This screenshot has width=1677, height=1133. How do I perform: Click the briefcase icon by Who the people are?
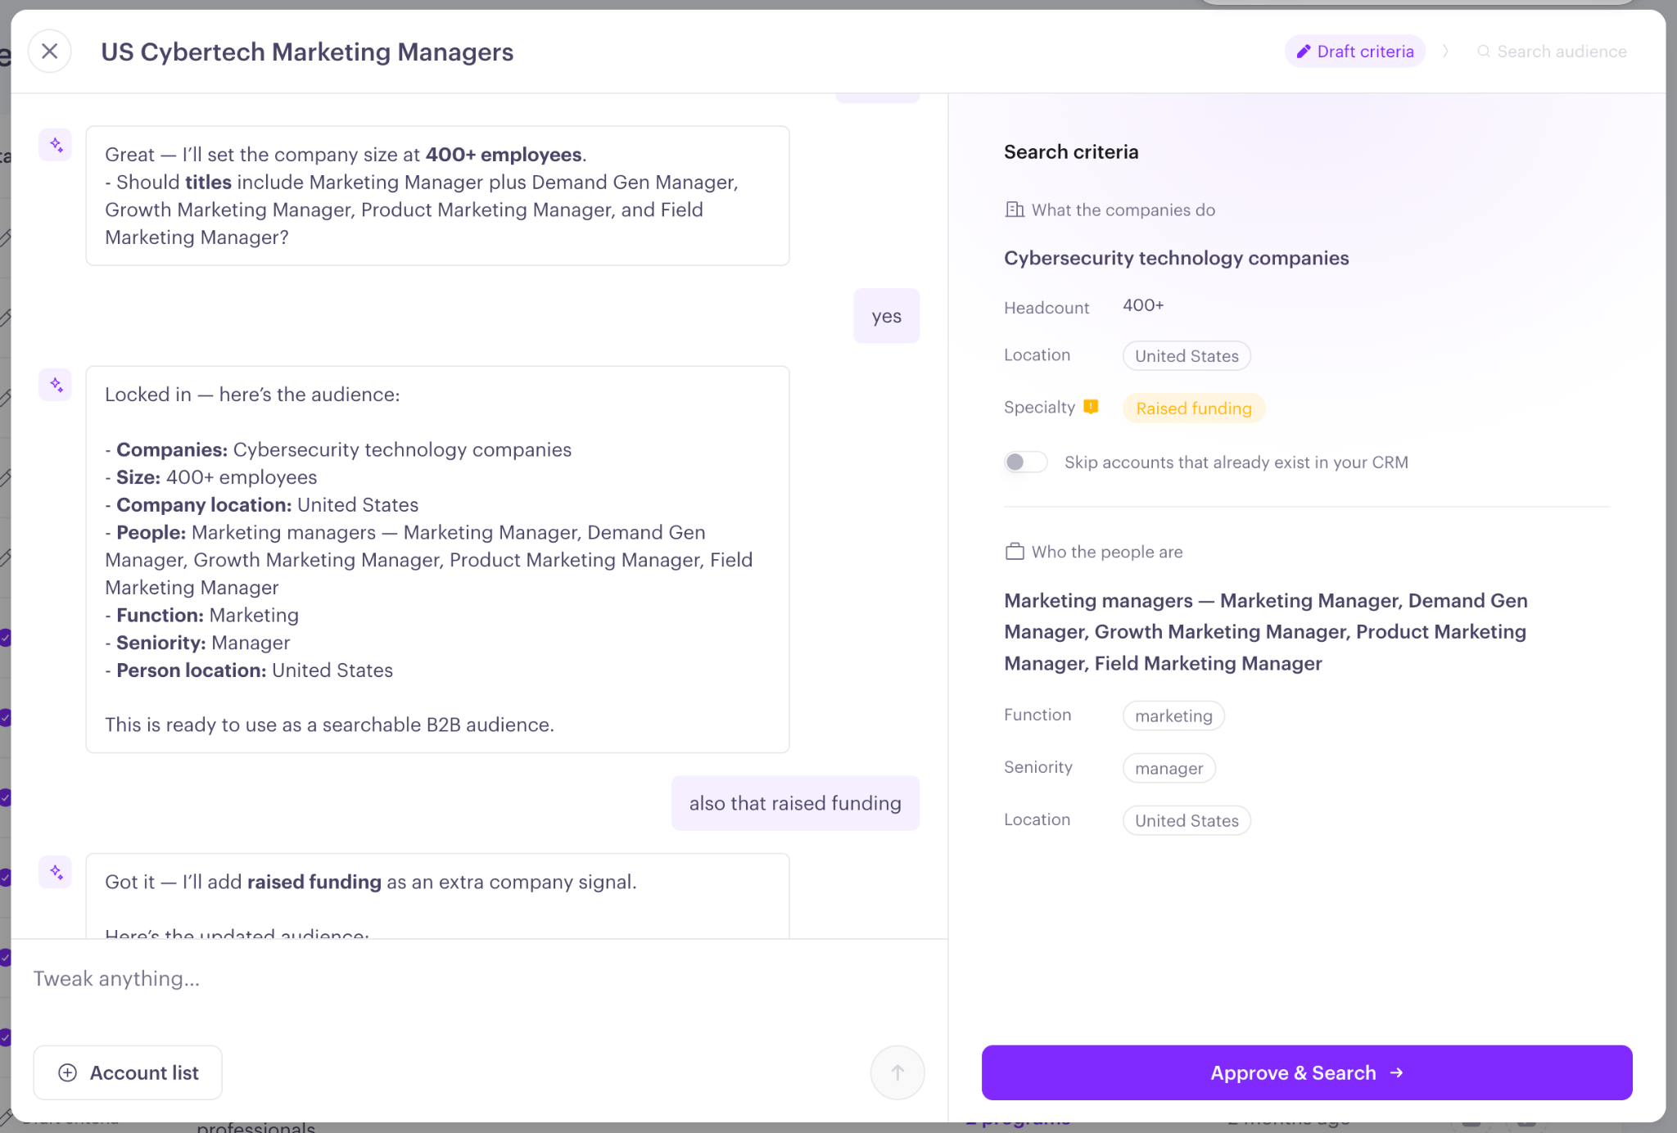click(1015, 552)
